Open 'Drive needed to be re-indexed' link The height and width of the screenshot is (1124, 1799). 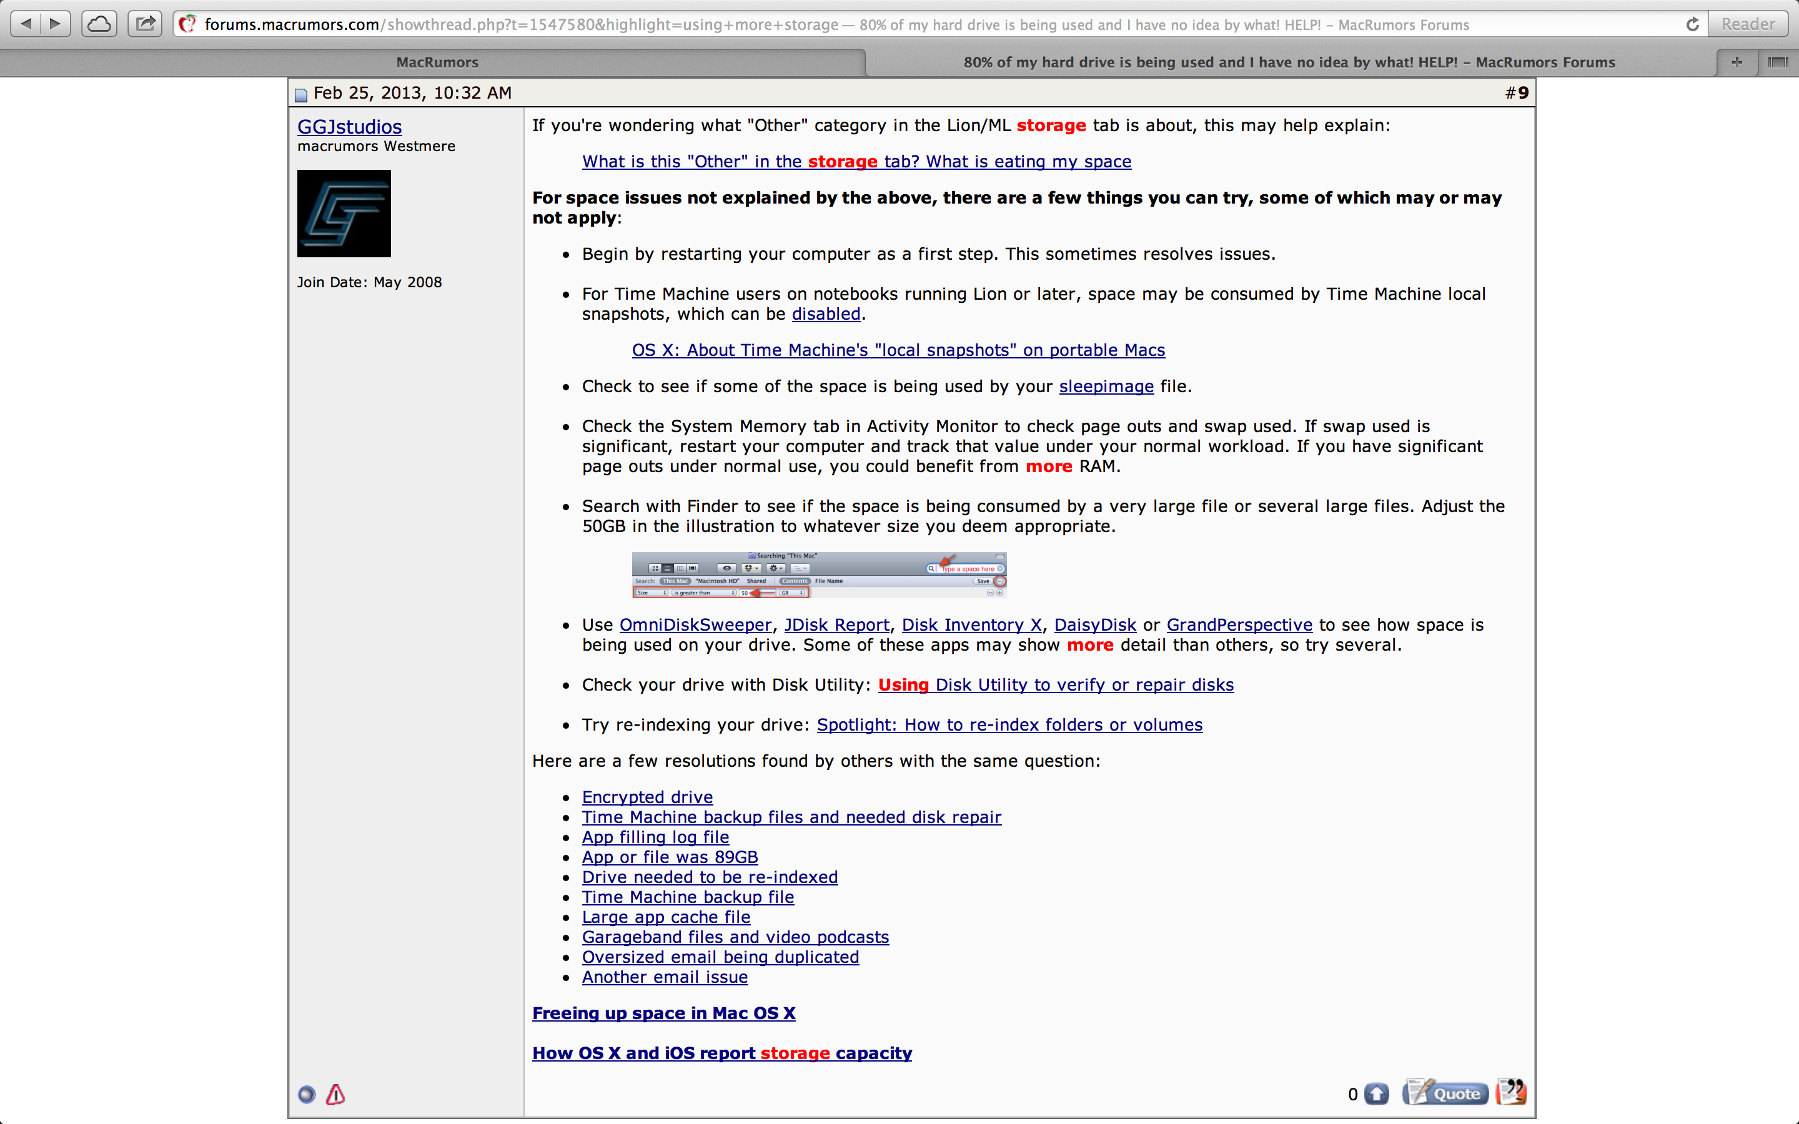pos(710,877)
